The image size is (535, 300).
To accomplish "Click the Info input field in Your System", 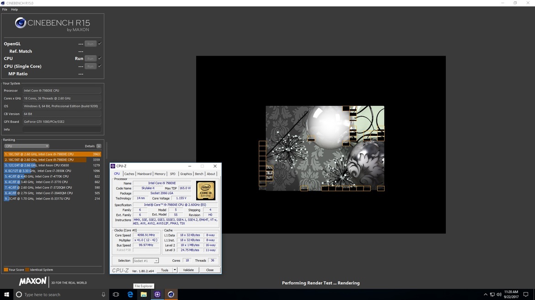I will coord(62,129).
